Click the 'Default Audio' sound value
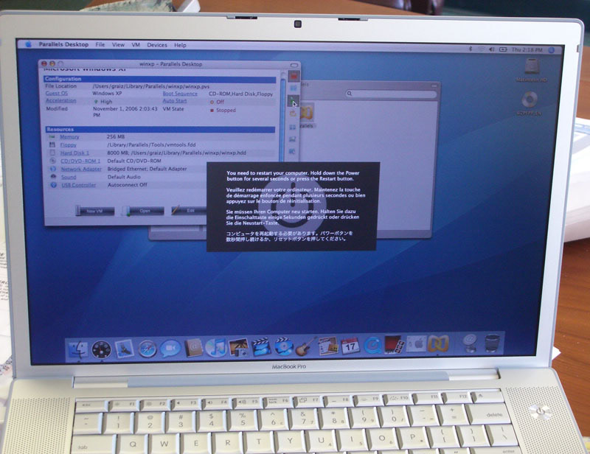The width and height of the screenshot is (590, 454). click(x=124, y=177)
